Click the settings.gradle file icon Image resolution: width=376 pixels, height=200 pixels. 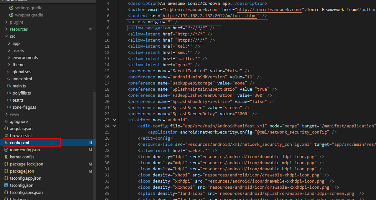[12, 8]
